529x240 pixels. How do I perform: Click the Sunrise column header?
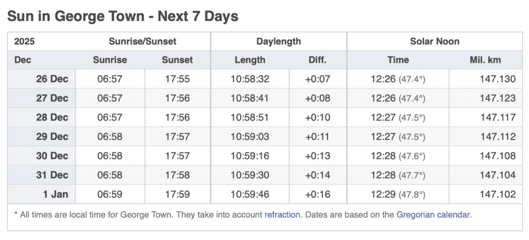[x=110, y=60]
